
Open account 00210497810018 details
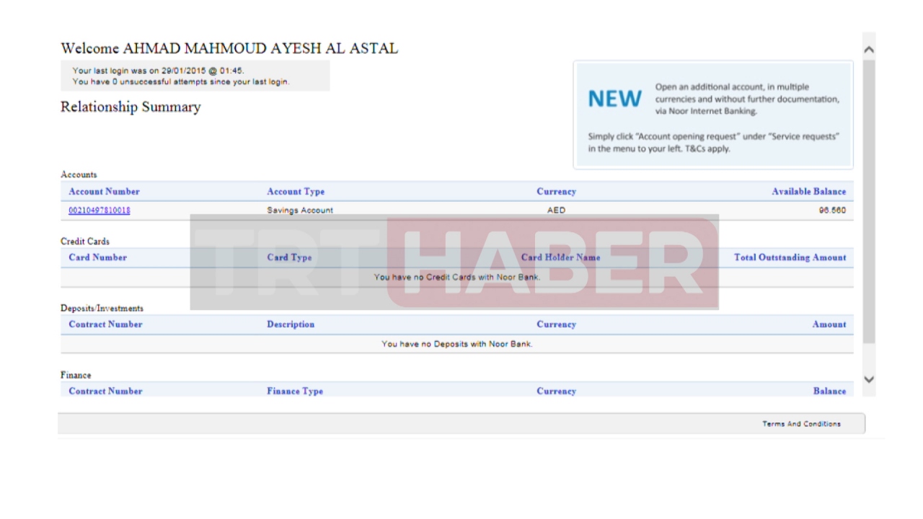pos(99,210)
